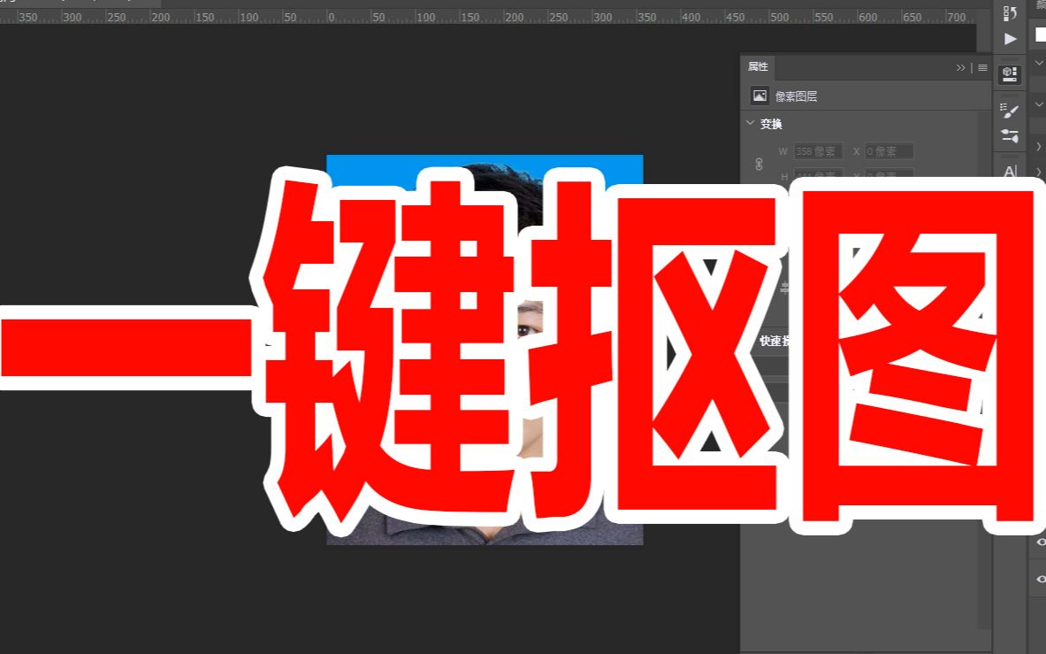Click the highlighted cube panel icon on sidebar

click(1009, 75)
